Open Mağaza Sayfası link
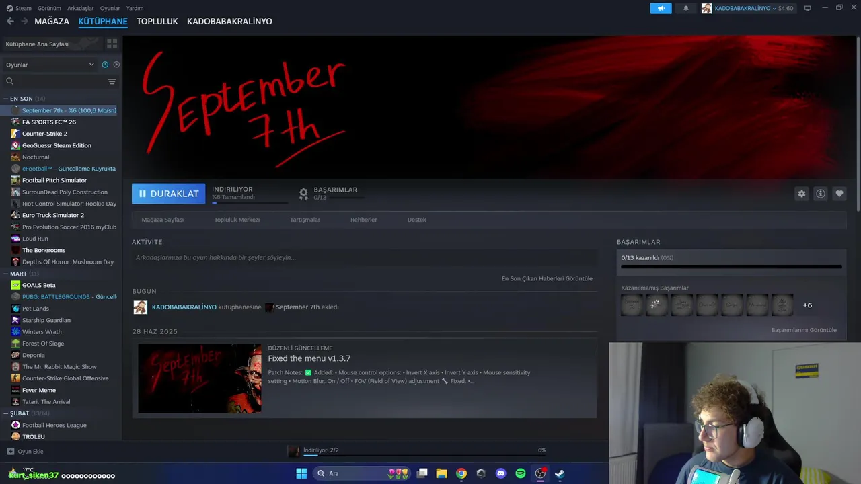Viewport: 861px width, 484px height. pos(163,220)
